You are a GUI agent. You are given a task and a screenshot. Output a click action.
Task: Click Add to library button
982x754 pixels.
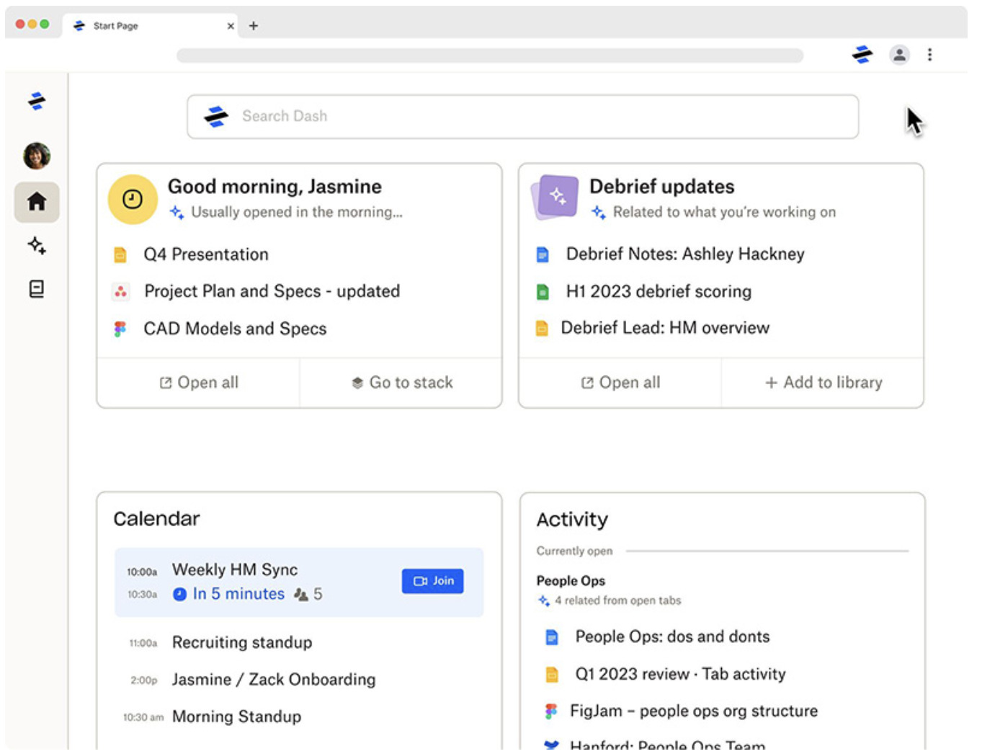823,383
